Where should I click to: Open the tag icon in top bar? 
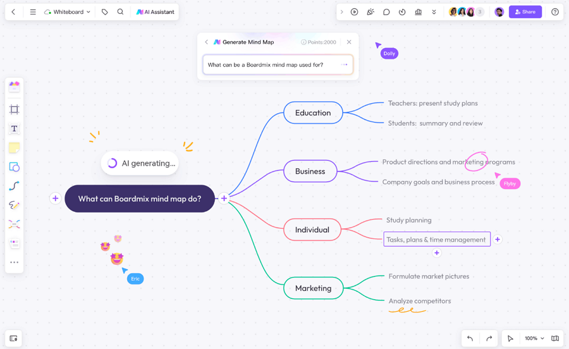pyautogui.click(x=105, y=12)
